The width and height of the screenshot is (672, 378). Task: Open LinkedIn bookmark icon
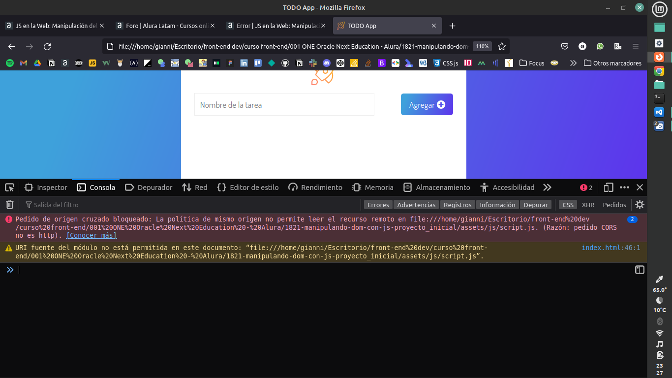tap(244, 63)
